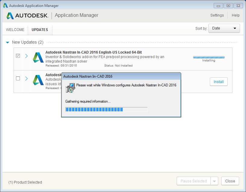Click the Nastran In-CAD 2016 English-US title
The height and width of the screenshot is (192, 246).
pos(93,52)
